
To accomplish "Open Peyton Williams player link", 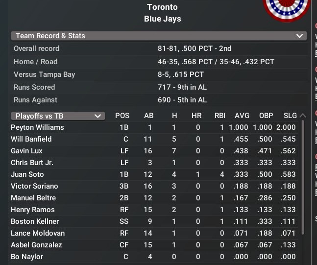I will click(x=37, y=127).
